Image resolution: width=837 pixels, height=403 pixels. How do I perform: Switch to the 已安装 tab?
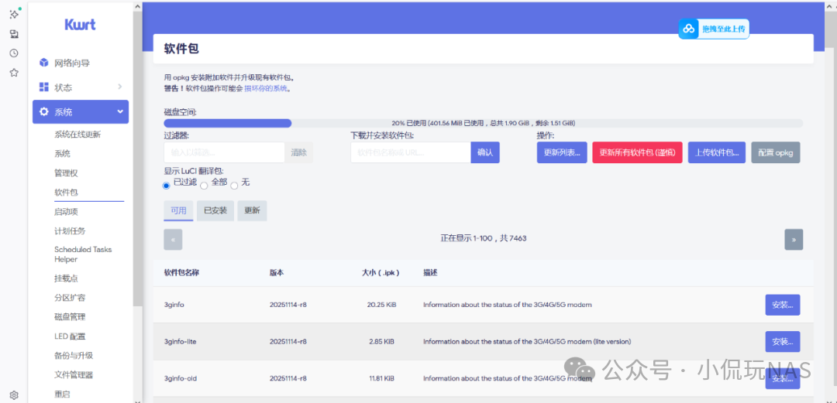click(x=215, y=210)
